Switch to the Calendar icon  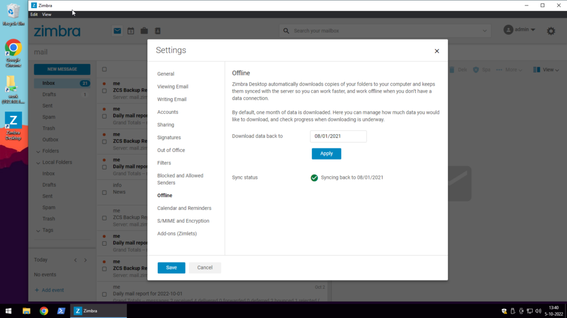coord(131,30)
